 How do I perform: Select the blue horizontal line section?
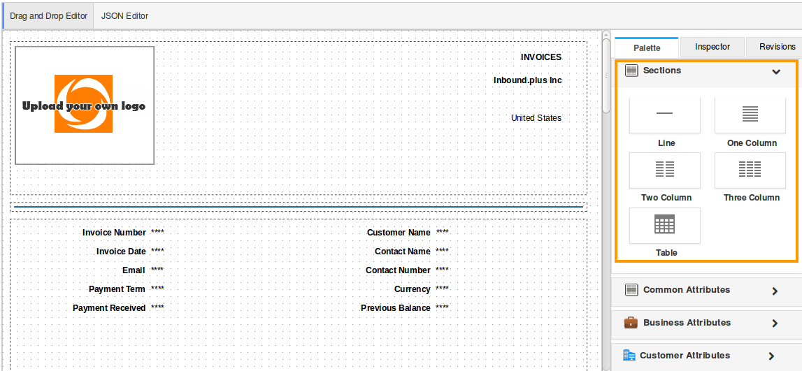(298, 207)
